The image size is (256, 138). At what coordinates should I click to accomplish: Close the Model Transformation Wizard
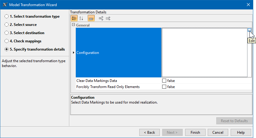point(248,5)
